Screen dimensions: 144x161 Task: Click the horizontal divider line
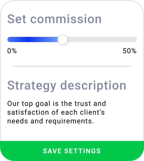point(72,66)
